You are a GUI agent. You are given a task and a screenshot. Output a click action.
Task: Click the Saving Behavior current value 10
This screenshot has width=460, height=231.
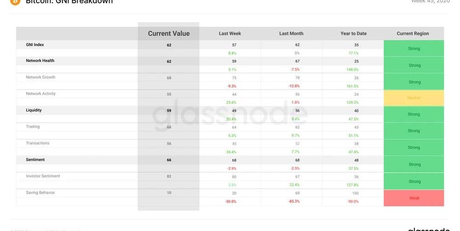pos(169,193)
